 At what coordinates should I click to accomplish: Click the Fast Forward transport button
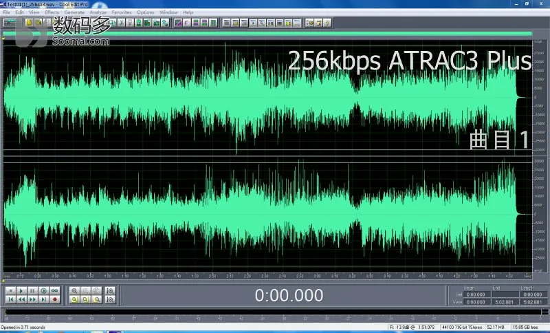(x=32, y=300)
